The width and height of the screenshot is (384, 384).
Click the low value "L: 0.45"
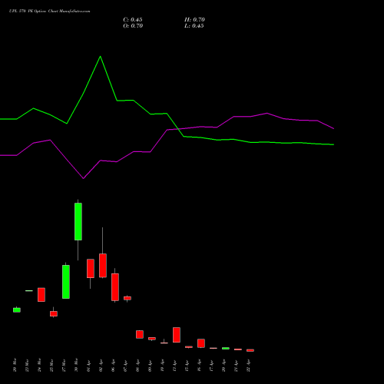pos(194,26)
